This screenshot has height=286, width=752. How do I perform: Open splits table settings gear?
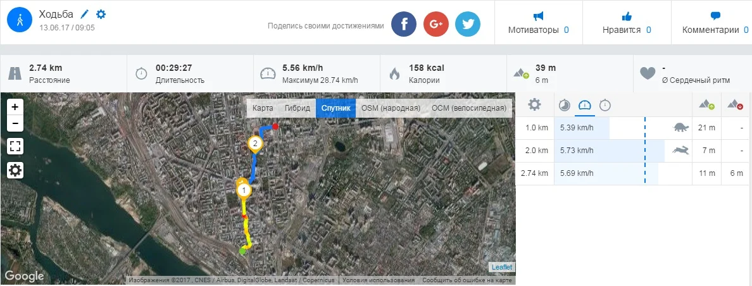[x=534, y=104]
